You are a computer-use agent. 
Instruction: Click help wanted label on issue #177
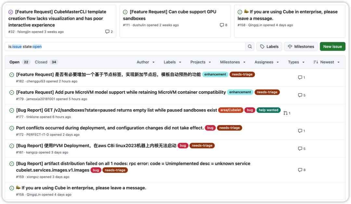pyautogui.click(x=268, y=110)
